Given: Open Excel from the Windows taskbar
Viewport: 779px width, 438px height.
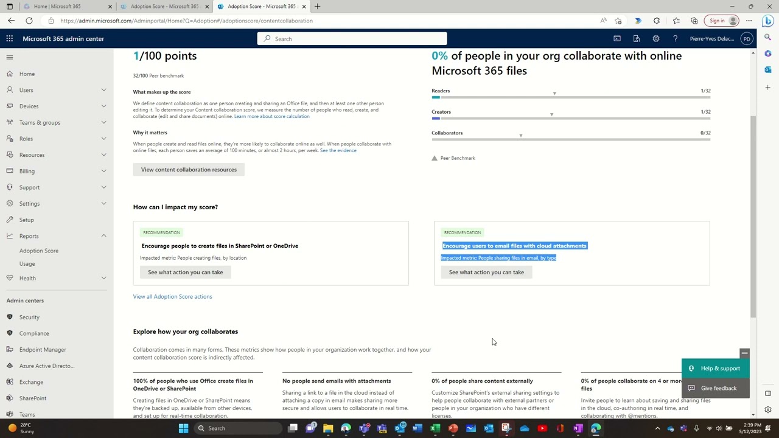Looking at the screenshot, I should 435,428.
